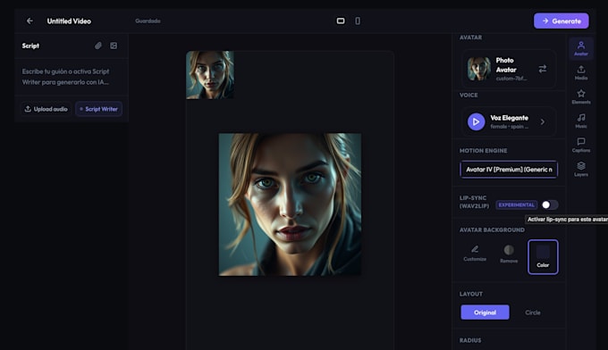Click the image icon in Script header
The width and height of the screenshot is (608, 350).
(114, 46)
